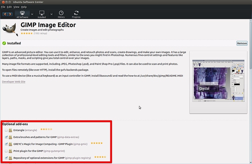This screenshot has height=164, width=252.
Task: Open the Developer Web Site link
Action: point(14,81)
